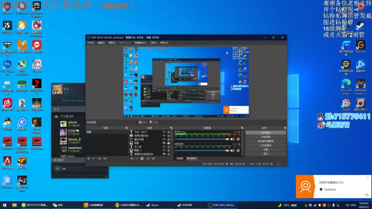Adjust 桌面音频 volume slider

click(202, 150)
